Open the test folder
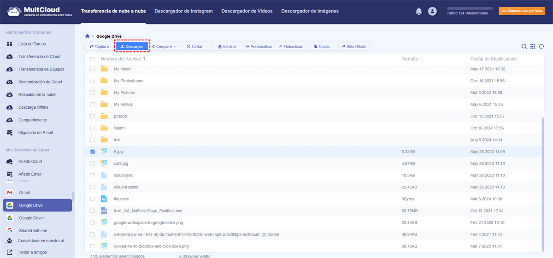This screenshot has width=553, height=258. point(118,140)
